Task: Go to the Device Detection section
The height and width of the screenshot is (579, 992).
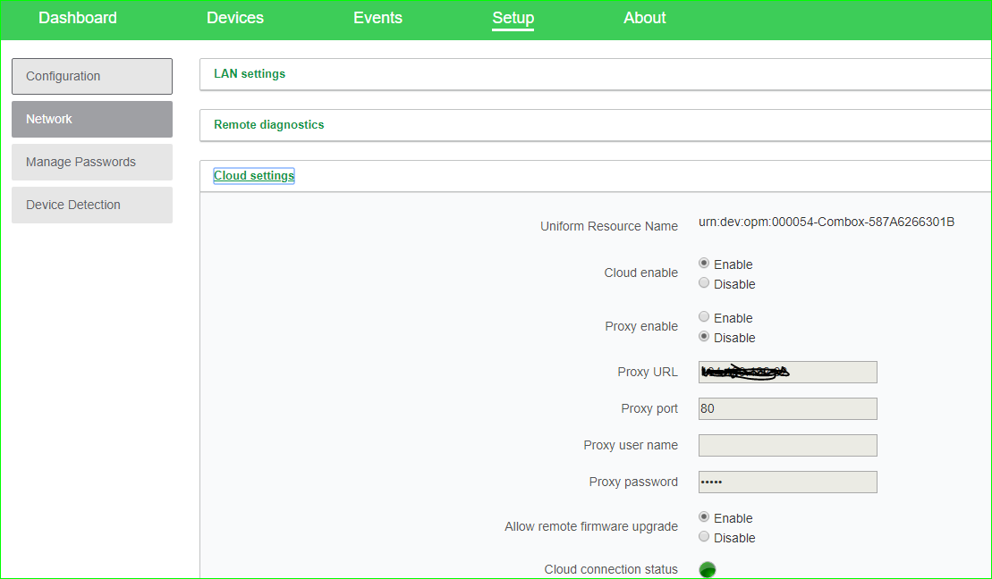Action: click(x=92, y=205)
